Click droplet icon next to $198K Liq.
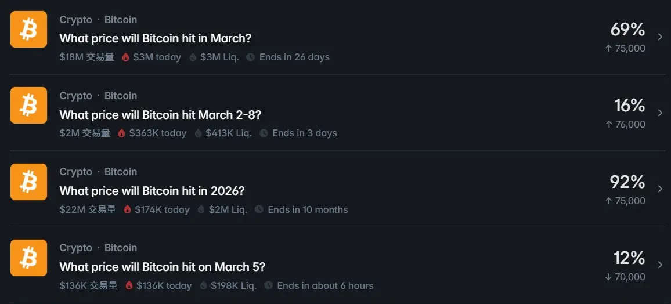 [x=204, y=285]
